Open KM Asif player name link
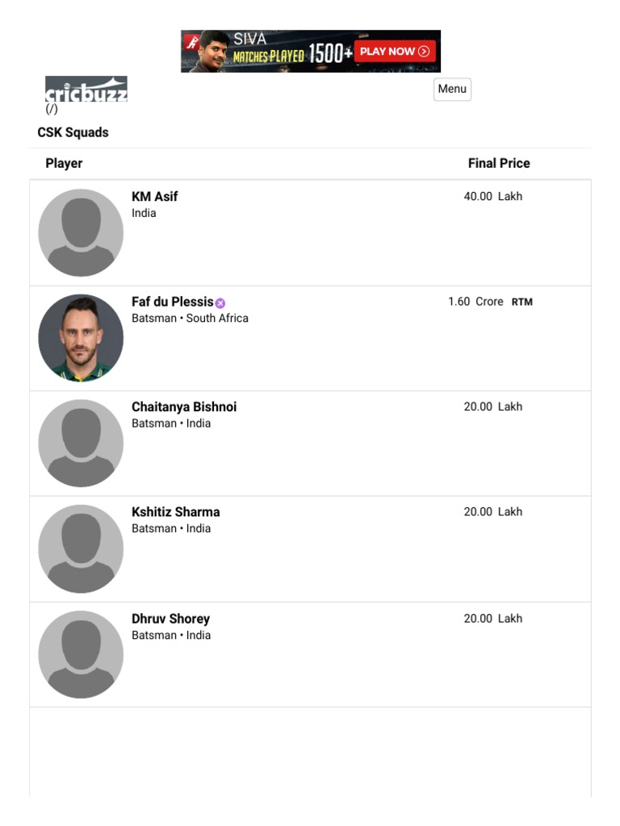 point(154,197)
